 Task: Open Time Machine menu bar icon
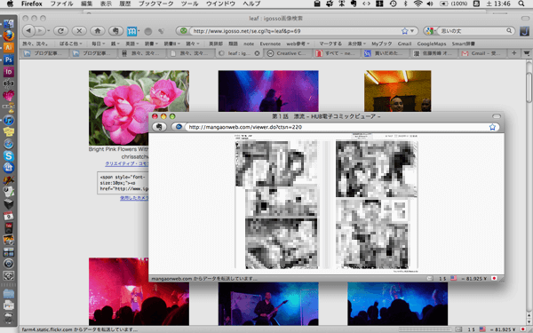[393, 4]
